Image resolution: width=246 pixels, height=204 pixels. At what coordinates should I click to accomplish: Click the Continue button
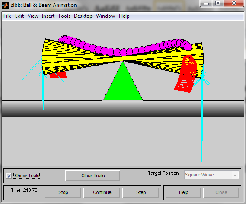102,192
